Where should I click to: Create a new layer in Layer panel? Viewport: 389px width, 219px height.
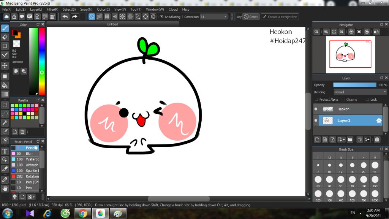(317, 140)
